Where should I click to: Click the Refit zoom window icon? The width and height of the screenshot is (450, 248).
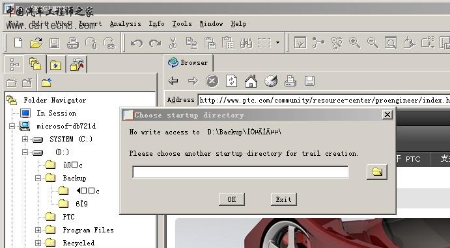[x=391, y=43]
